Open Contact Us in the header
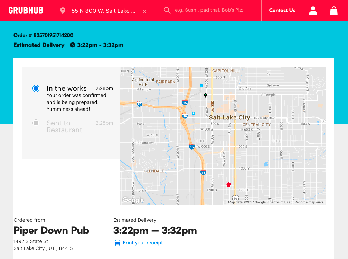Screen dimensions: 348x259 pos(282,10)
